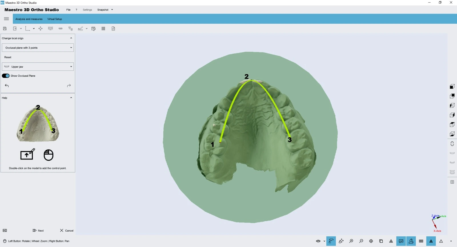Click the Cancel button
457x247 pixels.
(x=67, y=230)
